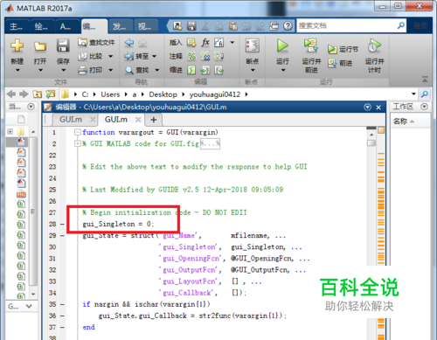
Task: Open Help with the question mark icon
Action: (x=288, y=26)
